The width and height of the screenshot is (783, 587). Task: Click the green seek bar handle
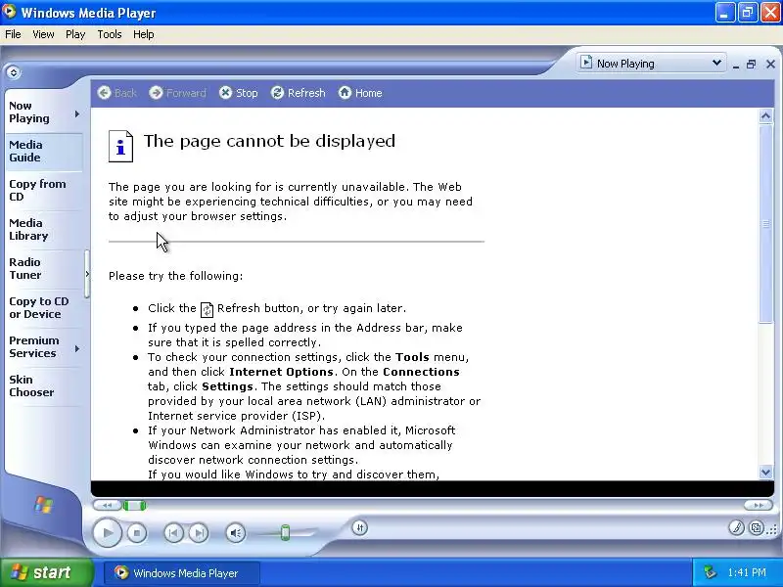pos(134,505)
